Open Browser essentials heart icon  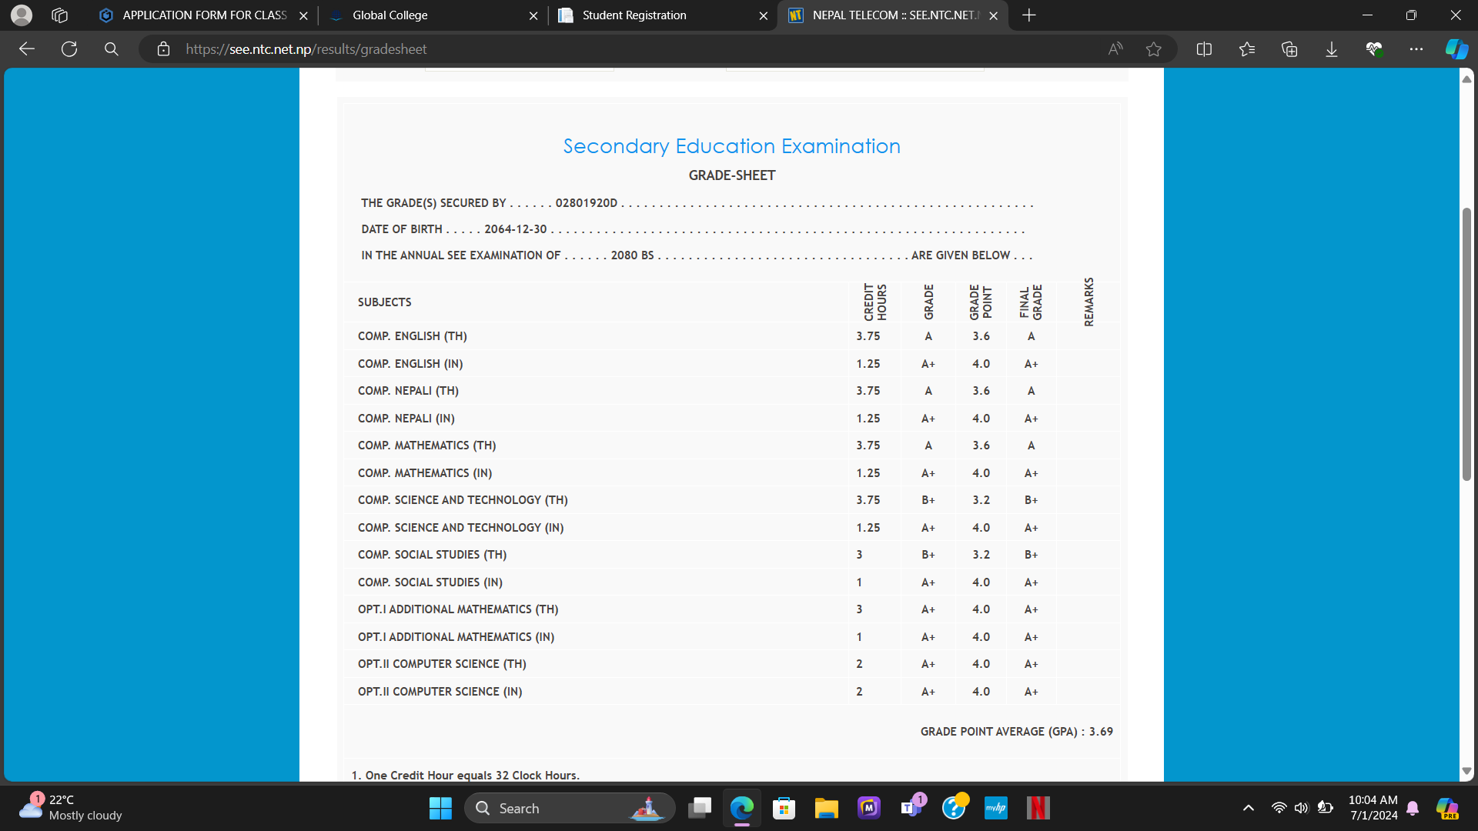[1374, 49]
